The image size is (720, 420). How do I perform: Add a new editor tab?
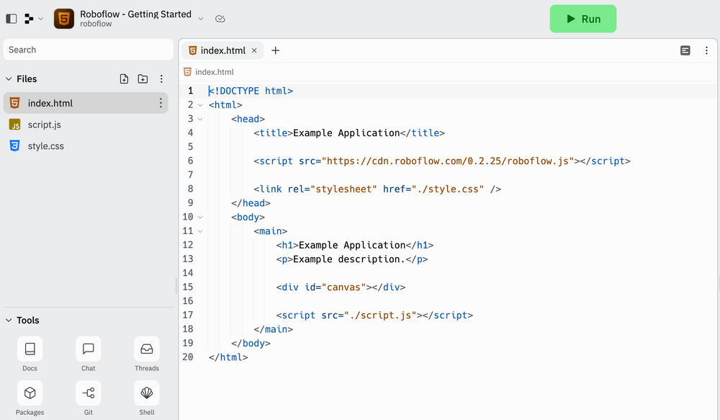pyautogui.click(x=276, y=50)
